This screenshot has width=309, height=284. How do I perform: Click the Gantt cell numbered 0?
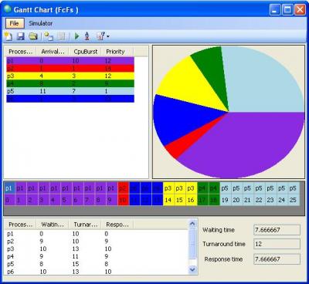click(x=8, y=200)
